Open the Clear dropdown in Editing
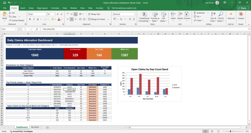The image size is (251, 133). tap(198, 21)
